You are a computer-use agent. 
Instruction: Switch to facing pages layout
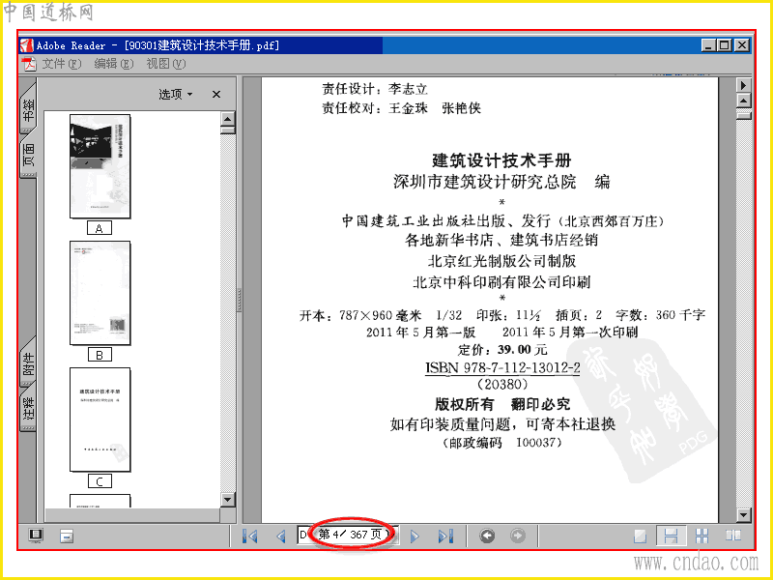733,536
